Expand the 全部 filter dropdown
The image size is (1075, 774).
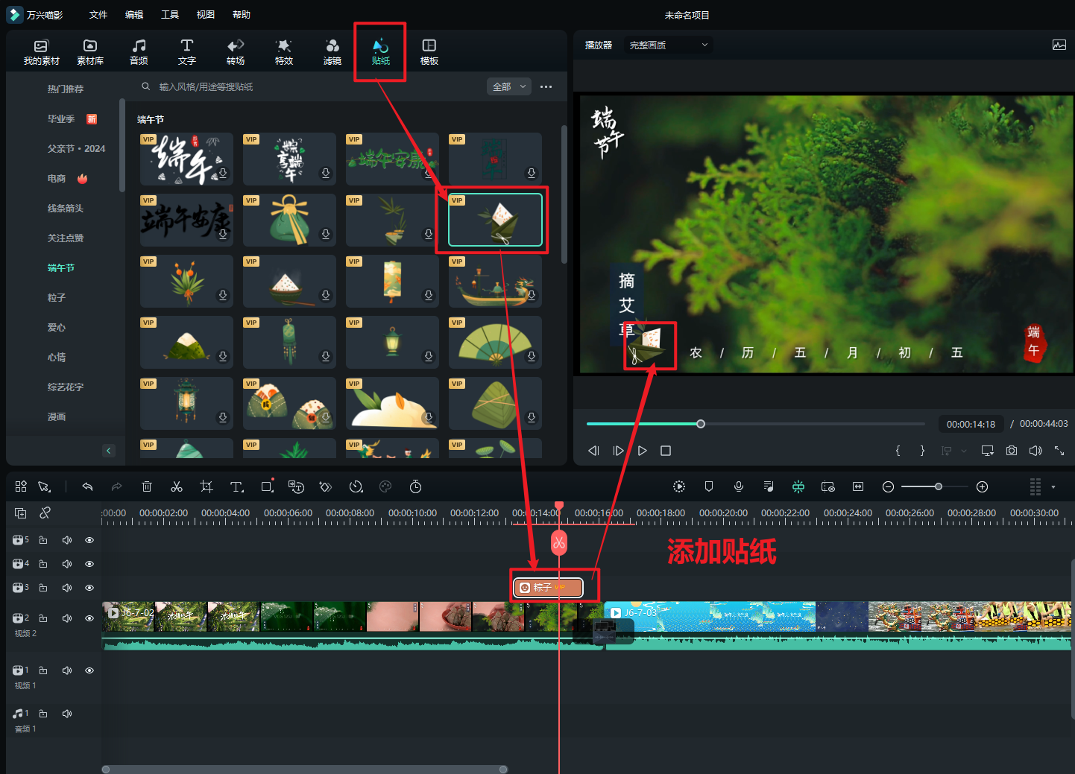pos(509,87)
